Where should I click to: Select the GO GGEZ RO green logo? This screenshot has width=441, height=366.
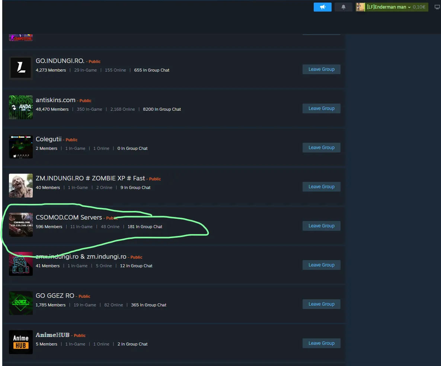(x=21, y=303)
